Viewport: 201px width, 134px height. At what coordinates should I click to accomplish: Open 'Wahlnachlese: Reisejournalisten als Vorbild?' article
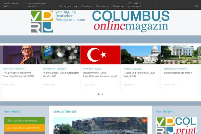(x=61, y=74)
